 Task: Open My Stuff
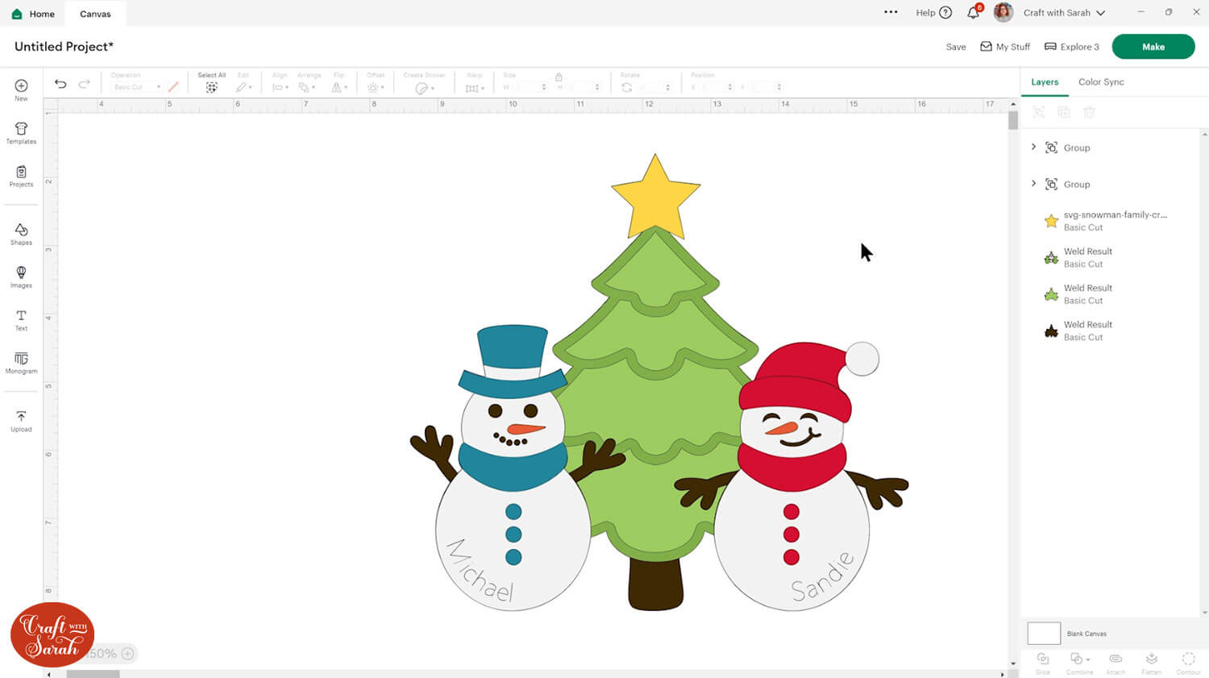pos(1005,47)
